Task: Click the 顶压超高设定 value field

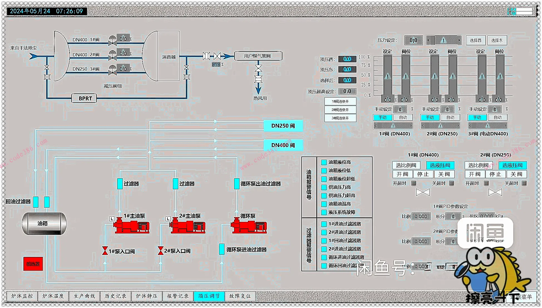Action: point(347,91)
